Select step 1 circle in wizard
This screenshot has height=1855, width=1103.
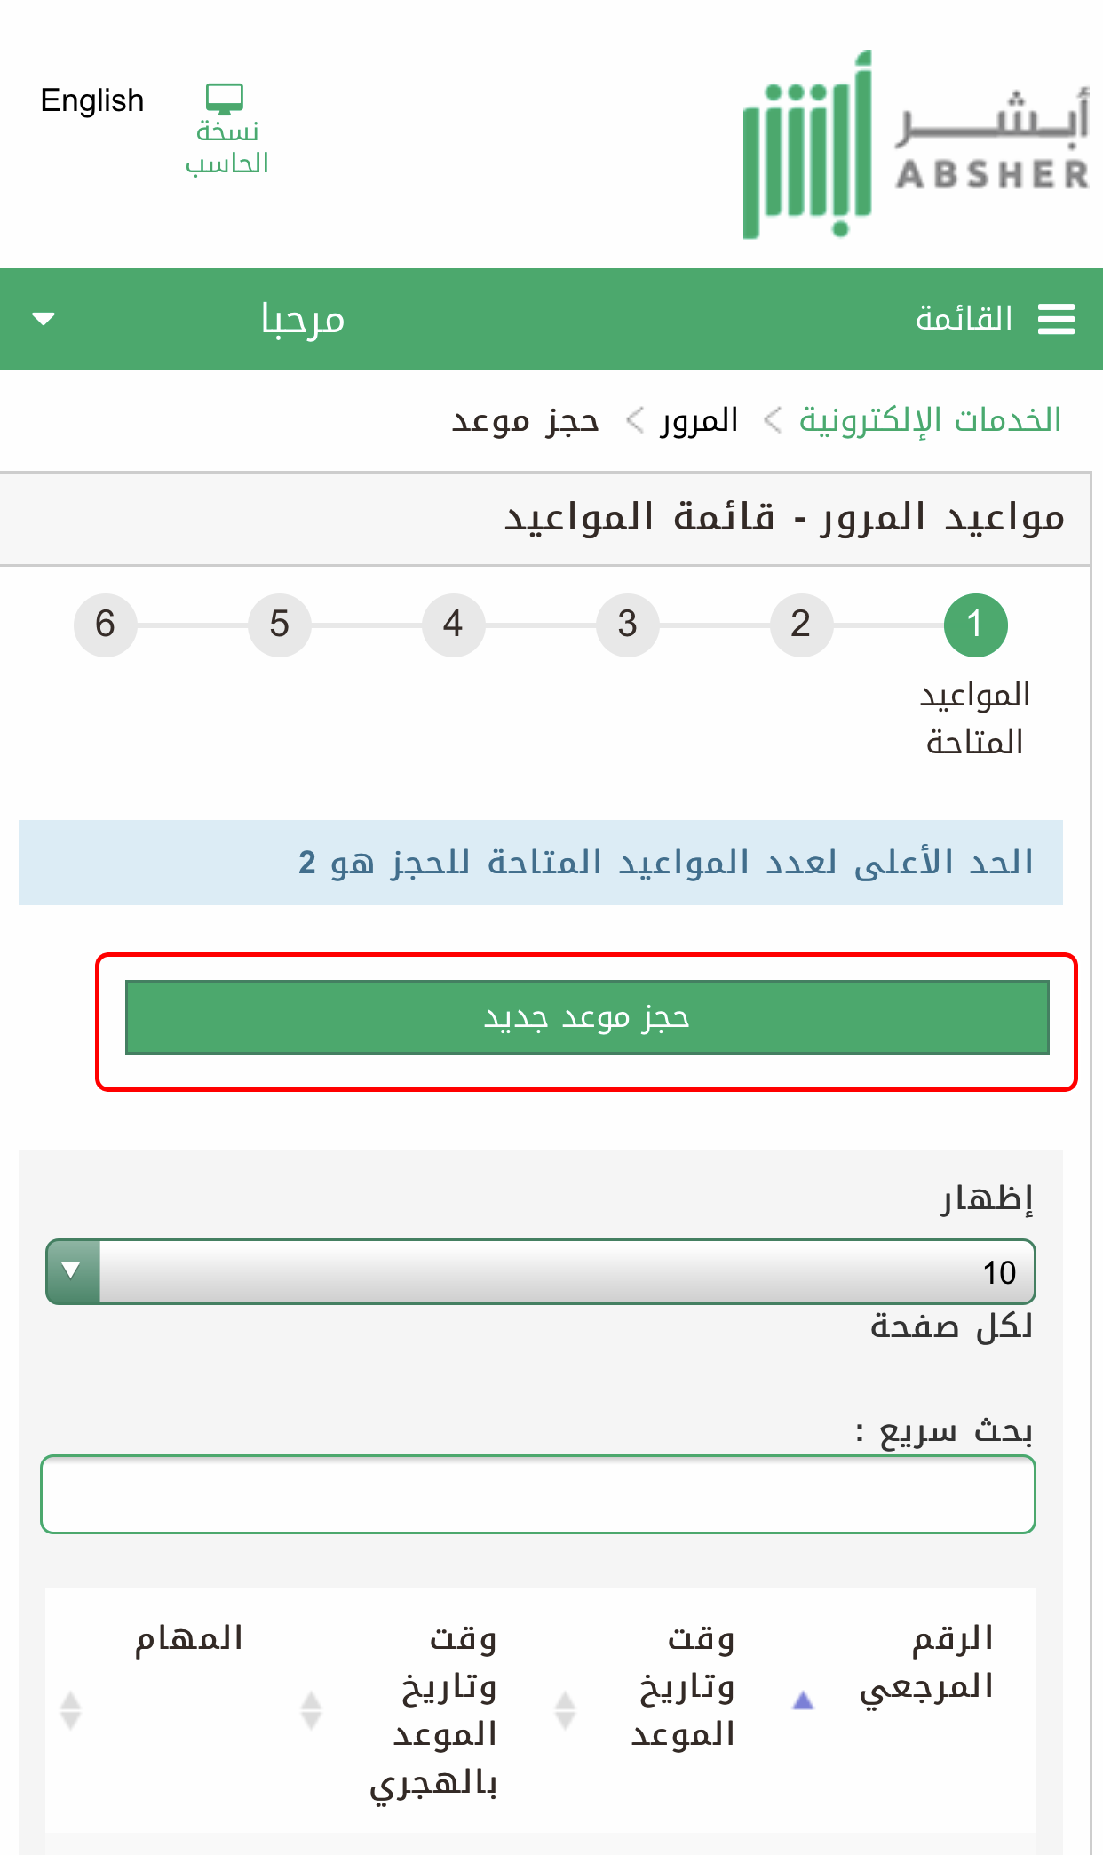[x=975, y=625]
